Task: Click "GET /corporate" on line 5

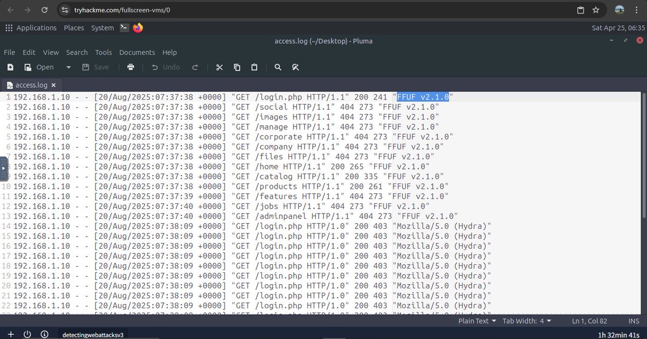Action: (269, 137)
